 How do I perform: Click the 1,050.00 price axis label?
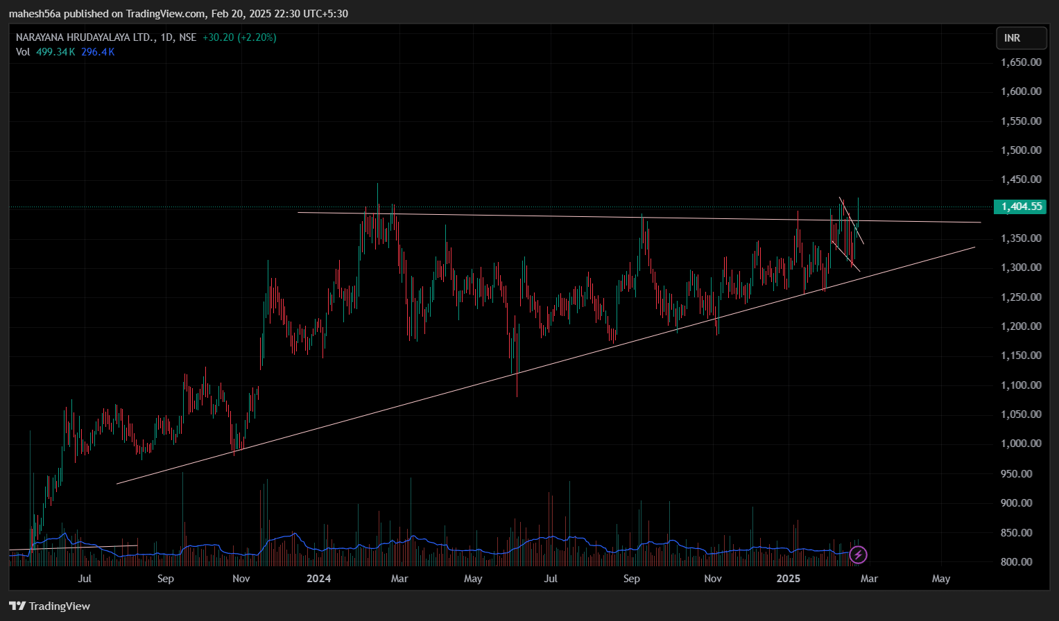click(1021, 414)
